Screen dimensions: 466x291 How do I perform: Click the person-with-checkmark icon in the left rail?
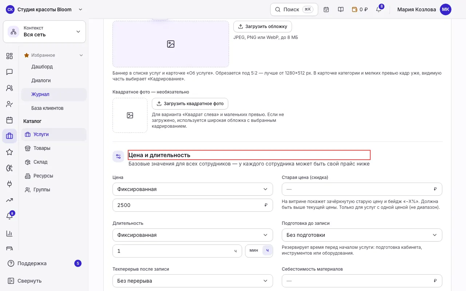coord(9,104)
